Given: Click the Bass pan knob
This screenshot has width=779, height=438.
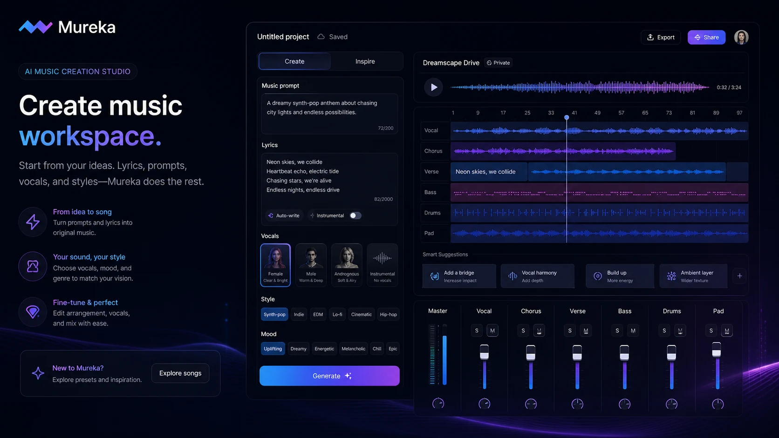Looking at the screenshot, I should pos(624,404).
